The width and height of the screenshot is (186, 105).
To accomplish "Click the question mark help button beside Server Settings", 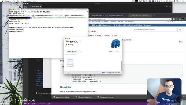I will [x=81, y=51].
